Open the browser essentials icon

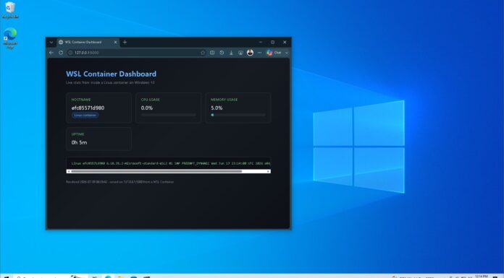tap(240, 53)
